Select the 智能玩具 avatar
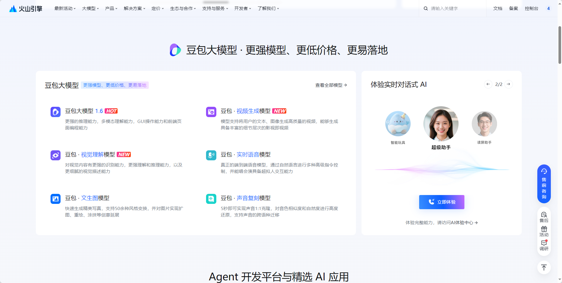 click(x=398, y=124)
